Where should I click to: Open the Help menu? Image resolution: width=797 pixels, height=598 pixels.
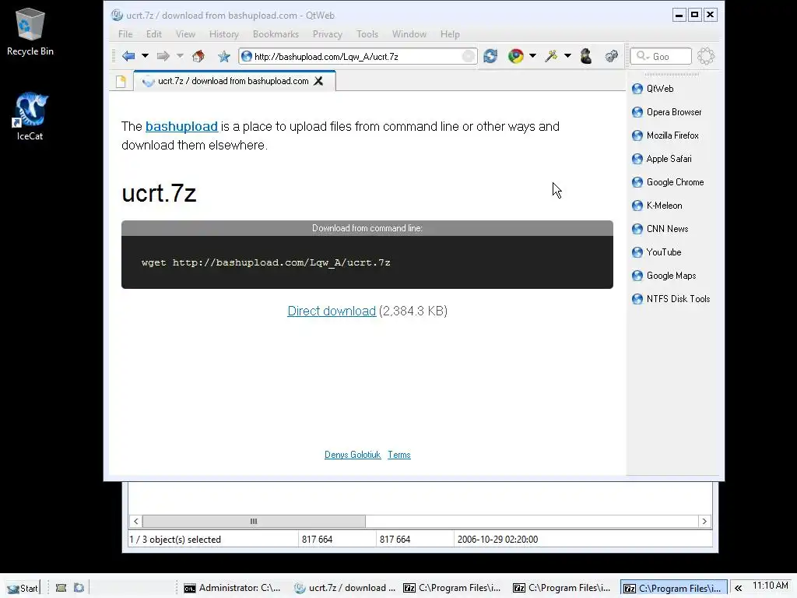pos(450,34)
